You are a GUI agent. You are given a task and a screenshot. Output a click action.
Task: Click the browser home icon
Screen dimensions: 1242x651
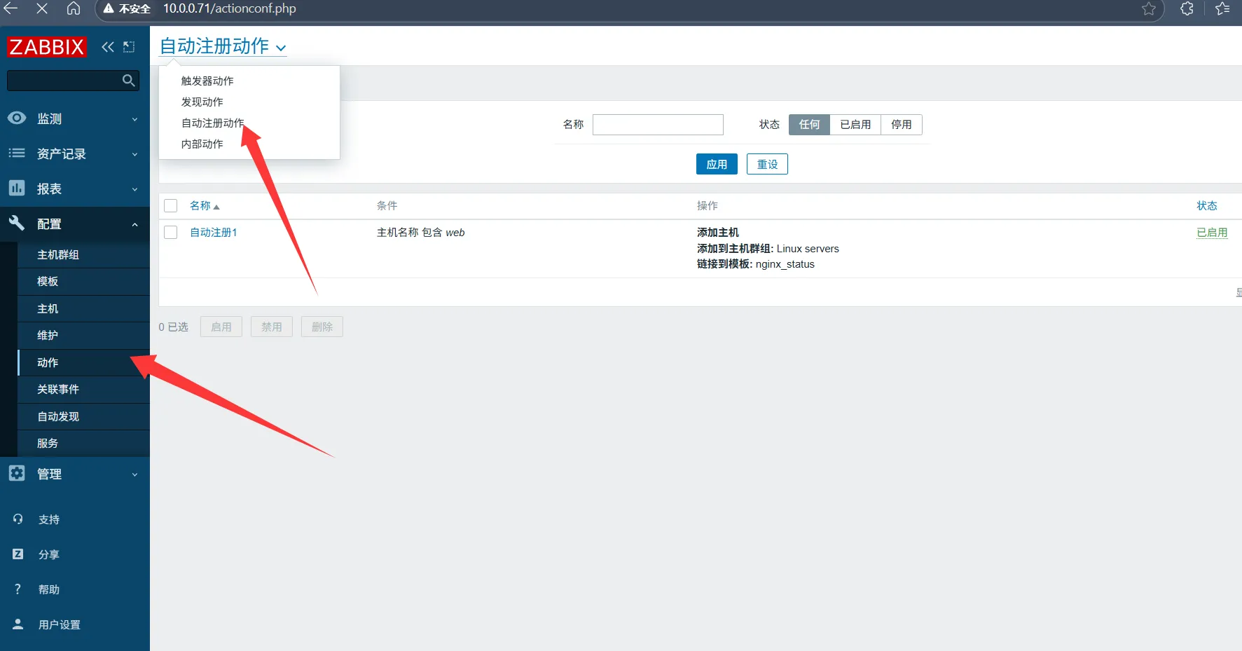click(74, 8)
